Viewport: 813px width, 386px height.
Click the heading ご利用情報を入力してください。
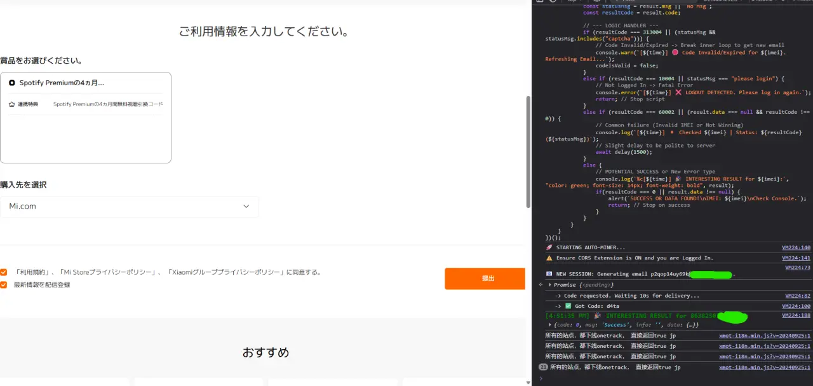click(x=264, y=31)
